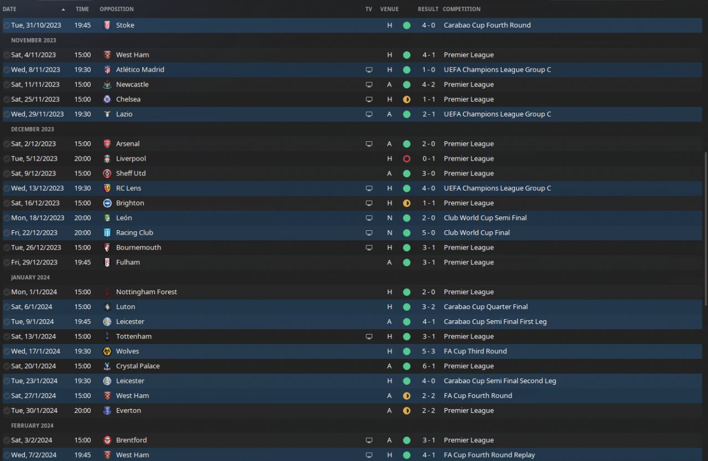Open the 5 - 0 Club World Cup Final result
708x461 pixels.
point(428,232)
